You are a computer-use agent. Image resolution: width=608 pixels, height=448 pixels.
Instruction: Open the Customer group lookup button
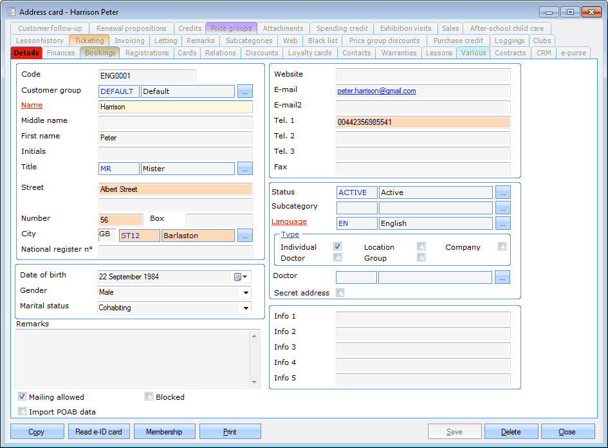(x=245, y=91)
